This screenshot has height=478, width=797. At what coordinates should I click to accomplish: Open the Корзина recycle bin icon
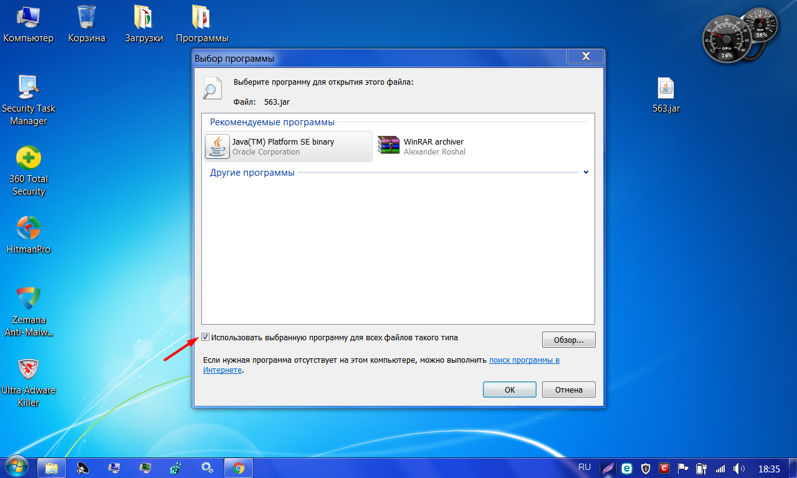pyautogui.click(x=86, y=25)
